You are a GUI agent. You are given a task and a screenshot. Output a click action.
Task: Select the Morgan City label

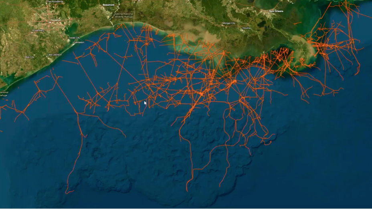pyautogui.click(x=229, y=23)
